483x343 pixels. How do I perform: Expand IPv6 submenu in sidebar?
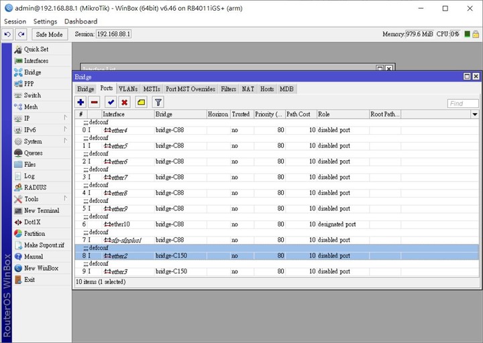coord(42,130)
